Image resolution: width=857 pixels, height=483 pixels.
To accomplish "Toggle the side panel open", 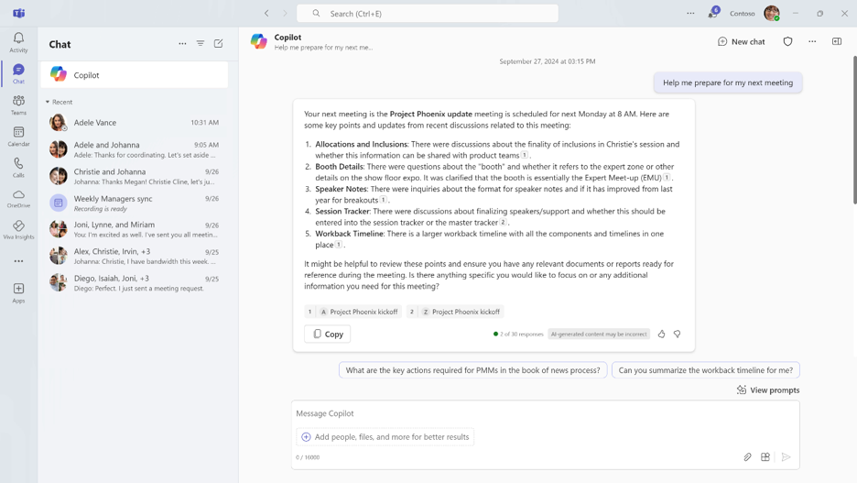I will point(837,41).
